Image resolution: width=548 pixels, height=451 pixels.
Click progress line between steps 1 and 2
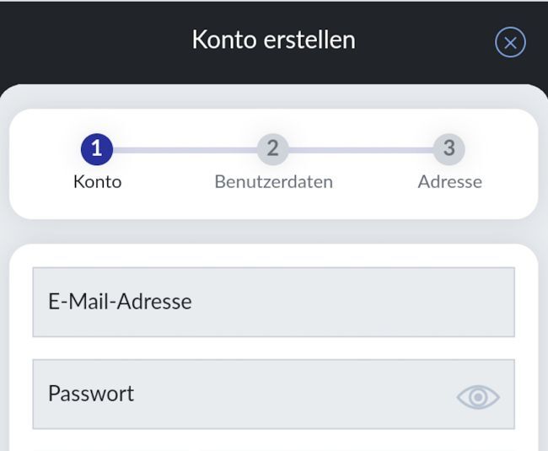pyautogui.click(x=185, y=150)
